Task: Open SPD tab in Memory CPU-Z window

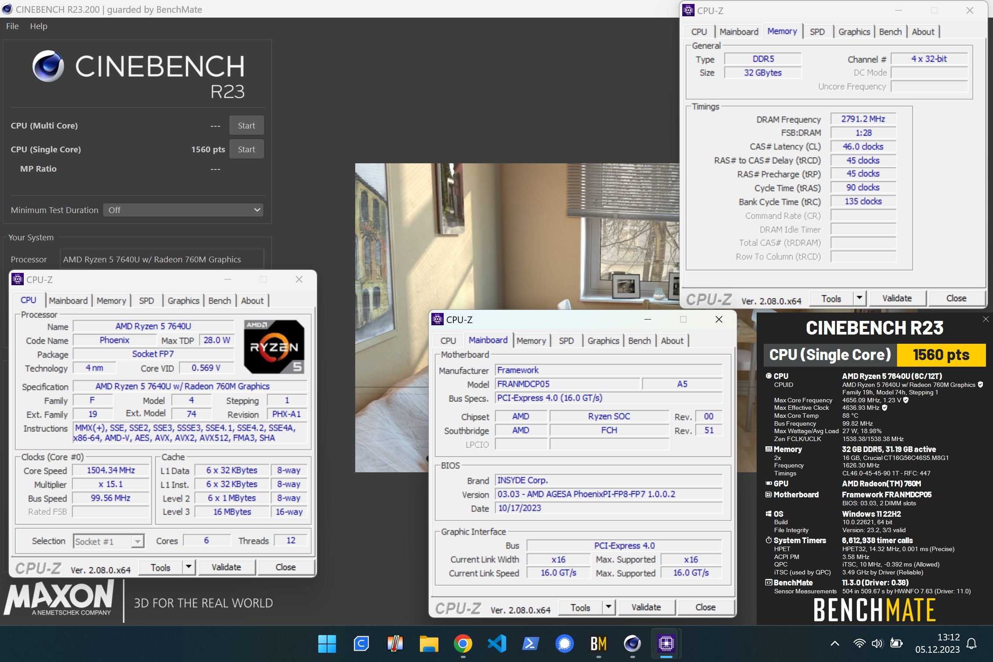Action: tap(817, 32)
